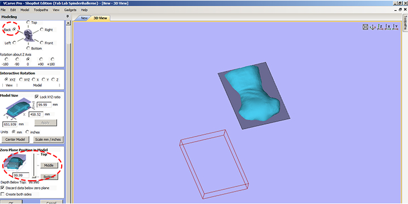
Task: Set Z axis rotation to 0
Action: [x=28, y=59]
